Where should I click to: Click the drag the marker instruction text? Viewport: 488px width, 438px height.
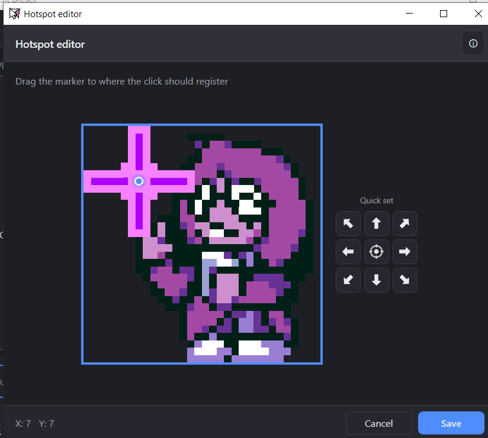point(121,82)
